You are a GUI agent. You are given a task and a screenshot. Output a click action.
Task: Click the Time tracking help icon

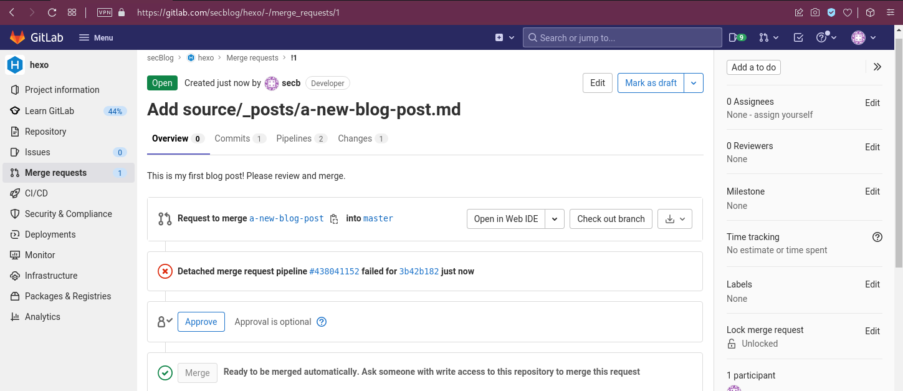pos(877,237)
